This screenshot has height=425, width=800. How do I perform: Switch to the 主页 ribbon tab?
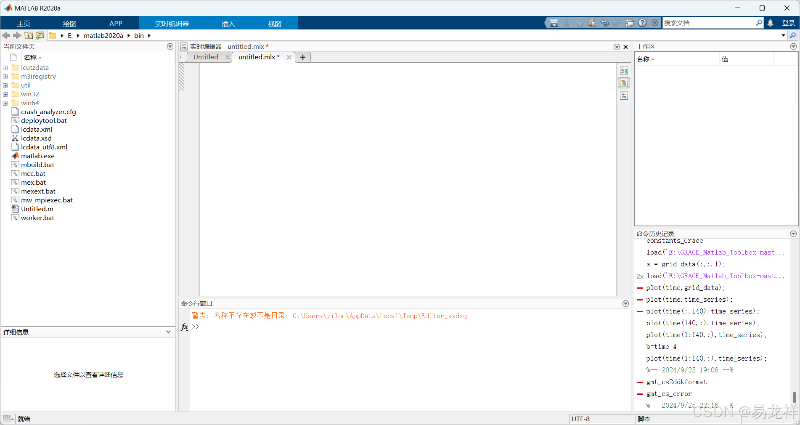(x=24, y=24)
